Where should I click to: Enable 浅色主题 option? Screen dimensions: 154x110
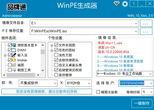[56, 55]
